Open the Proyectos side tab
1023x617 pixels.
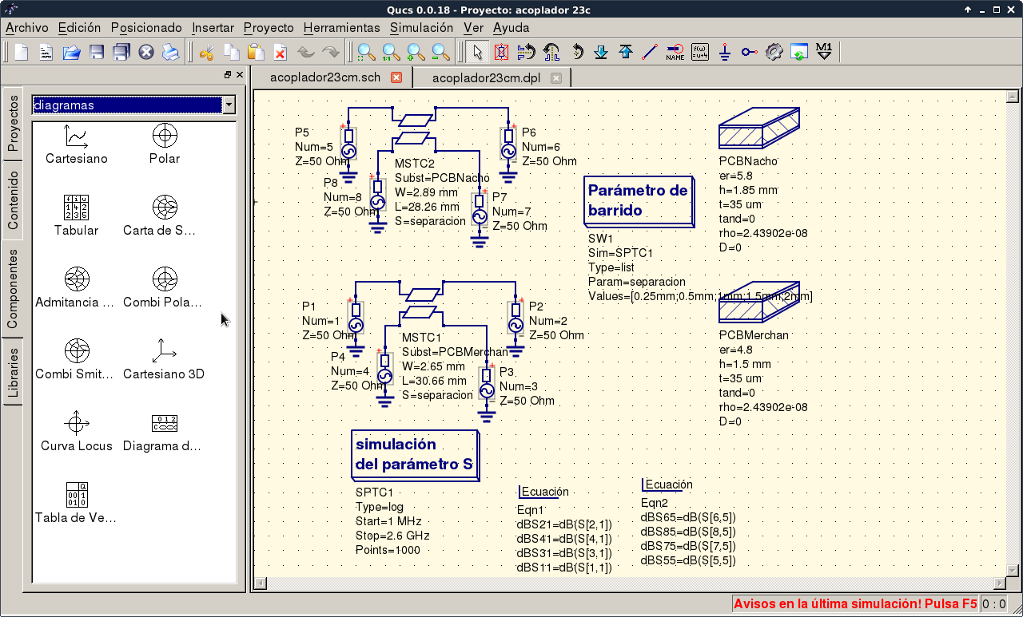(13, 121)
